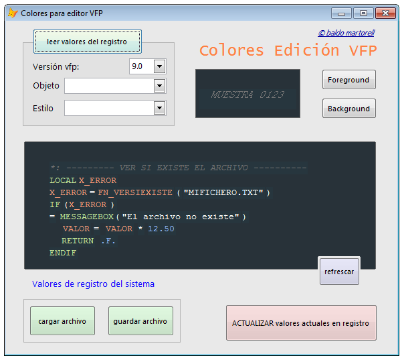Load a file with 'cargar archivo'
Image resolution: width=402 pixels, height=360 pixels.
(62, 321)
